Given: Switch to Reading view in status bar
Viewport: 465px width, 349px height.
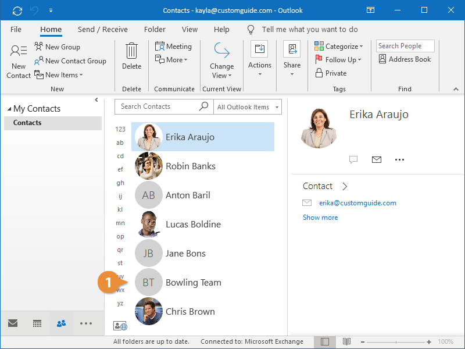Looking at the screenshot, I should pos(346,342).
